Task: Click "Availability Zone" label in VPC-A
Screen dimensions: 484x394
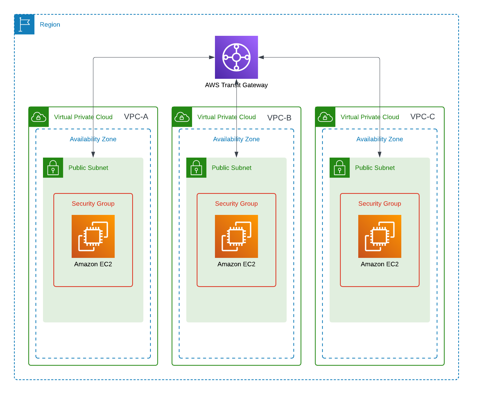Action: click(93, 139)
